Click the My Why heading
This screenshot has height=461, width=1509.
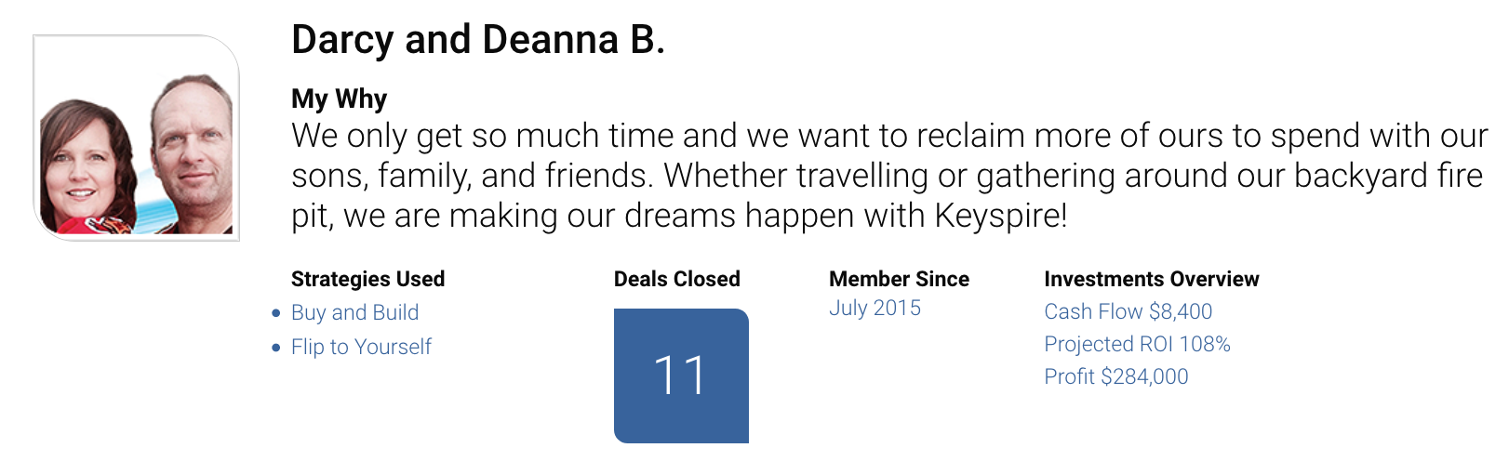tap(339, 99)
